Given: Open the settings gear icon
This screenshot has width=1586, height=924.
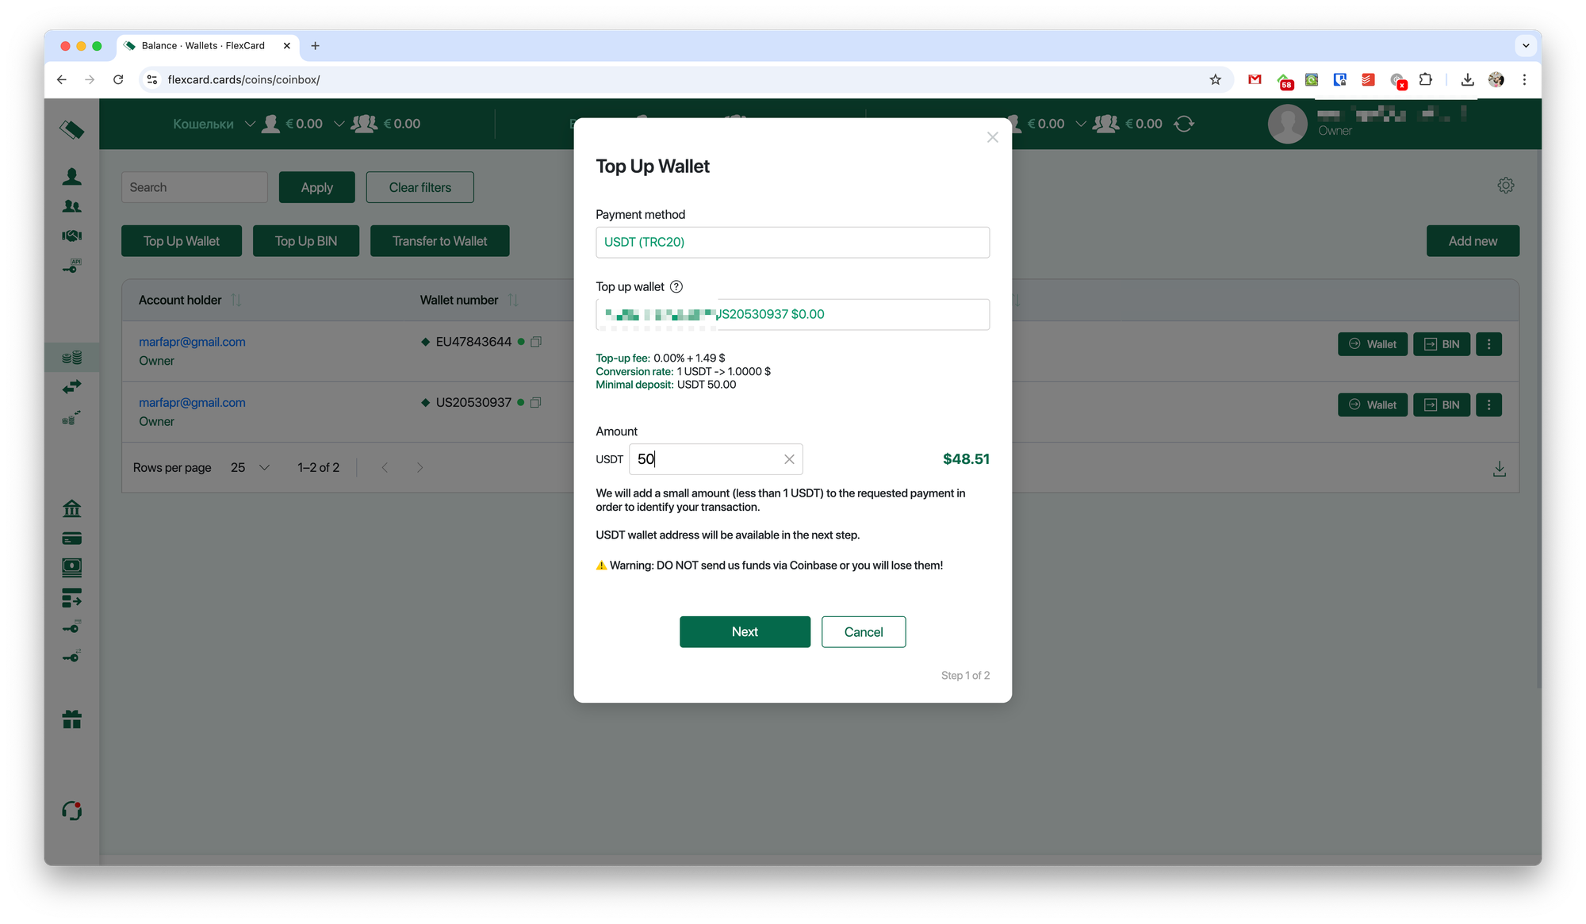Looking at the screenshot, I should tap(1505, 186).
